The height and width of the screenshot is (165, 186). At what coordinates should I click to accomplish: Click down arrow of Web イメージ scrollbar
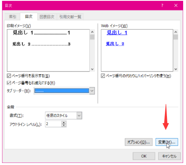coord(176,69)
